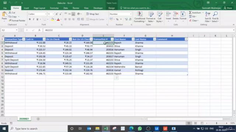Toggle Align Right
Image resolution: width=236 pixels, height=132 pixels.
click(x=73, y=19)
